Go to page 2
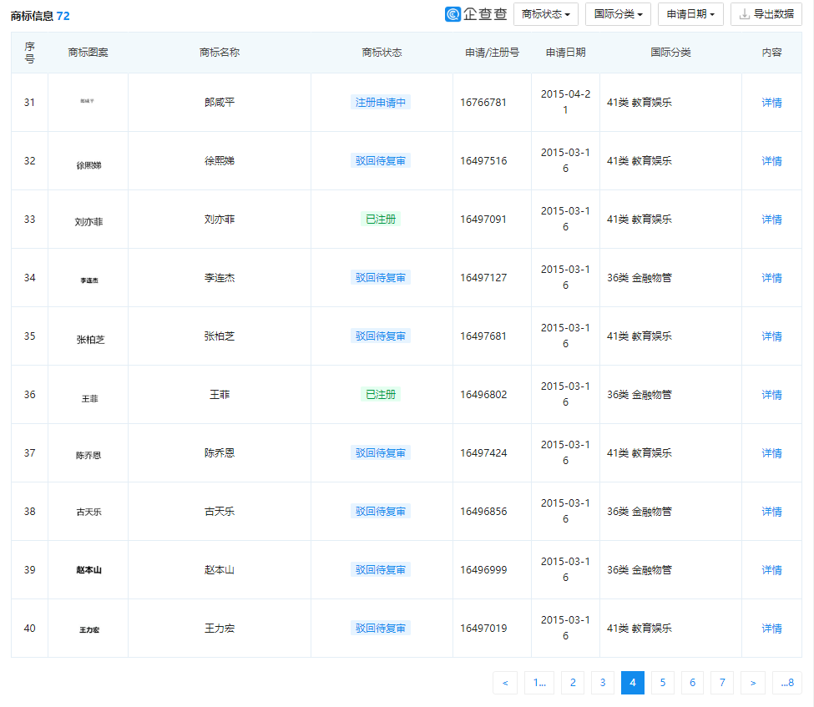Viewport: 814px width, 707px height. (x=573, y=683)
